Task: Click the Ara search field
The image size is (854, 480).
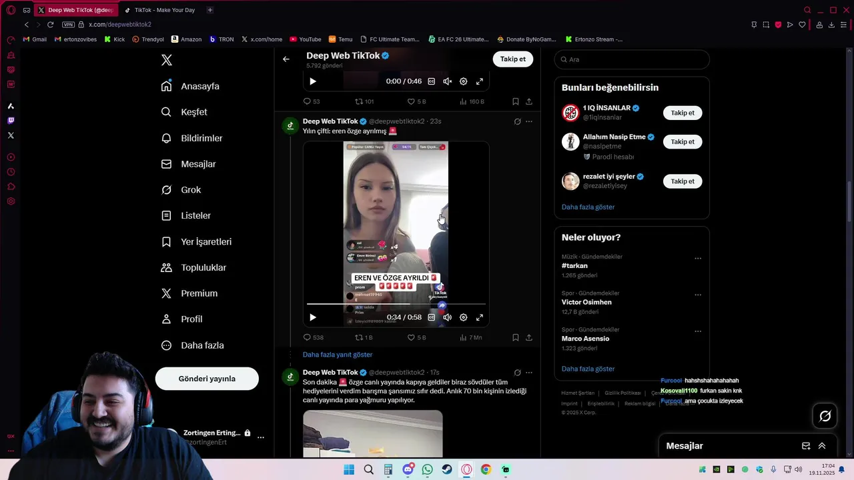Action: (632, 59)
